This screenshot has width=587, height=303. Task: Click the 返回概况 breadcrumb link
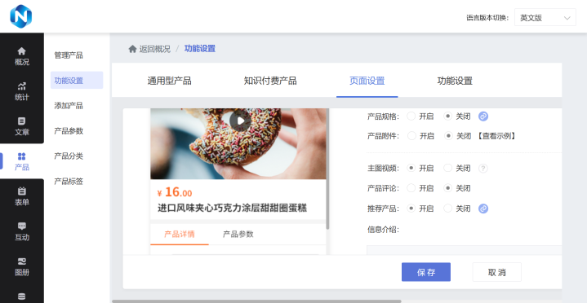tap(155, 49)
